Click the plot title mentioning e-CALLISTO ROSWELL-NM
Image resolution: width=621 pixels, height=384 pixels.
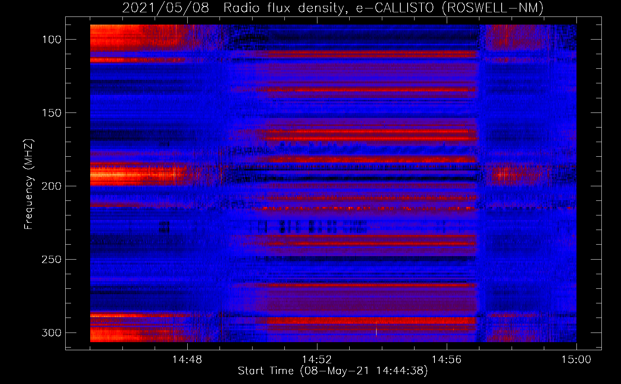(333, 8)
